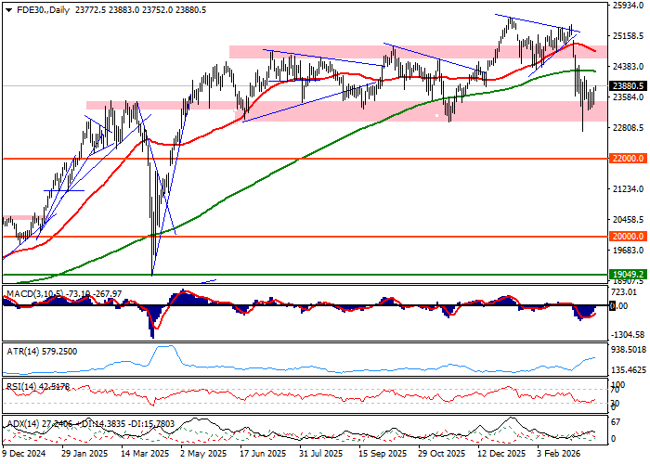Screen dimensions: 650x464
Task: Click the ATR(14) indicator label
Action: point(22,341)
